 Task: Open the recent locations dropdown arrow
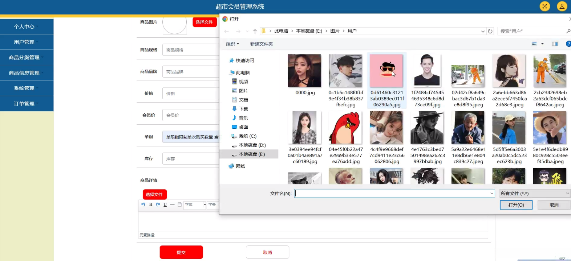(x=247, y=31)
